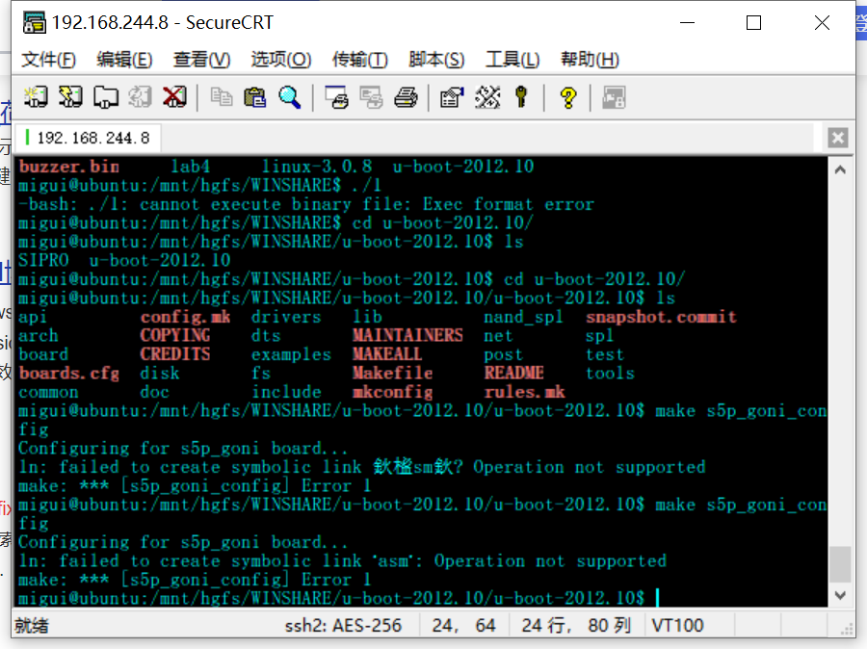Click the SecureCRT title bar app icon
The height and width of the screenshot is (649, 867).
(x=35, y=23)
